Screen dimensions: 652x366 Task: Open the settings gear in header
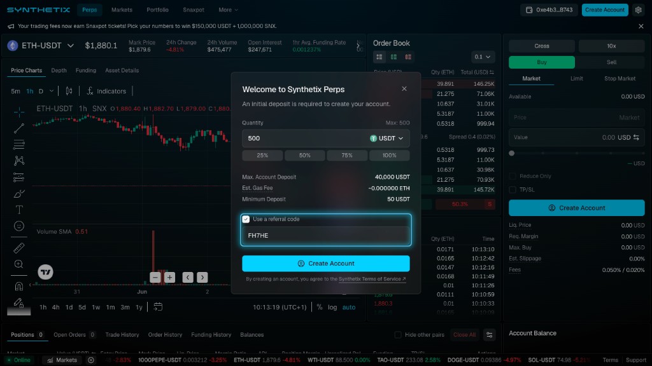point(638,10)
